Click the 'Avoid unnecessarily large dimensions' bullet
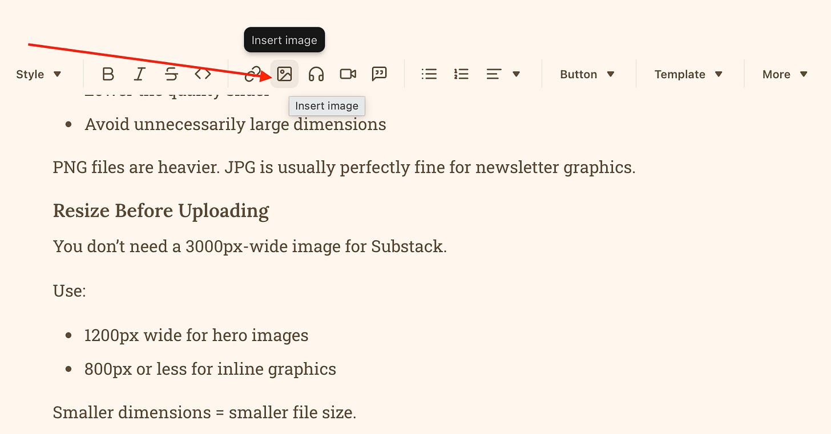 [x=235, y=124]
